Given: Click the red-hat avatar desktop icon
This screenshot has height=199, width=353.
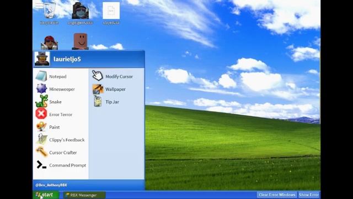Looking at the screenshot, I should pos(49,43).
